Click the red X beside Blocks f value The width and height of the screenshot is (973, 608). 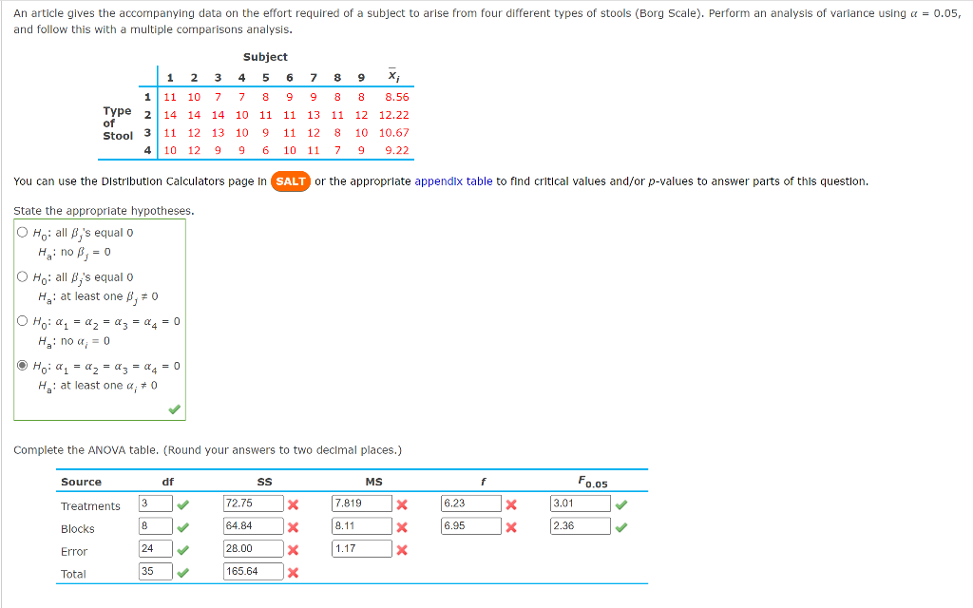click(511, 528)
